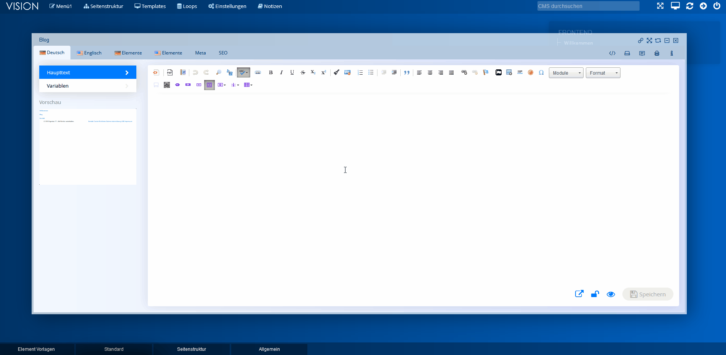The width and height of the screenshot is (726, 355).
Task: Open the Seitenstruktur menu
Action: [x=104, y=6]
